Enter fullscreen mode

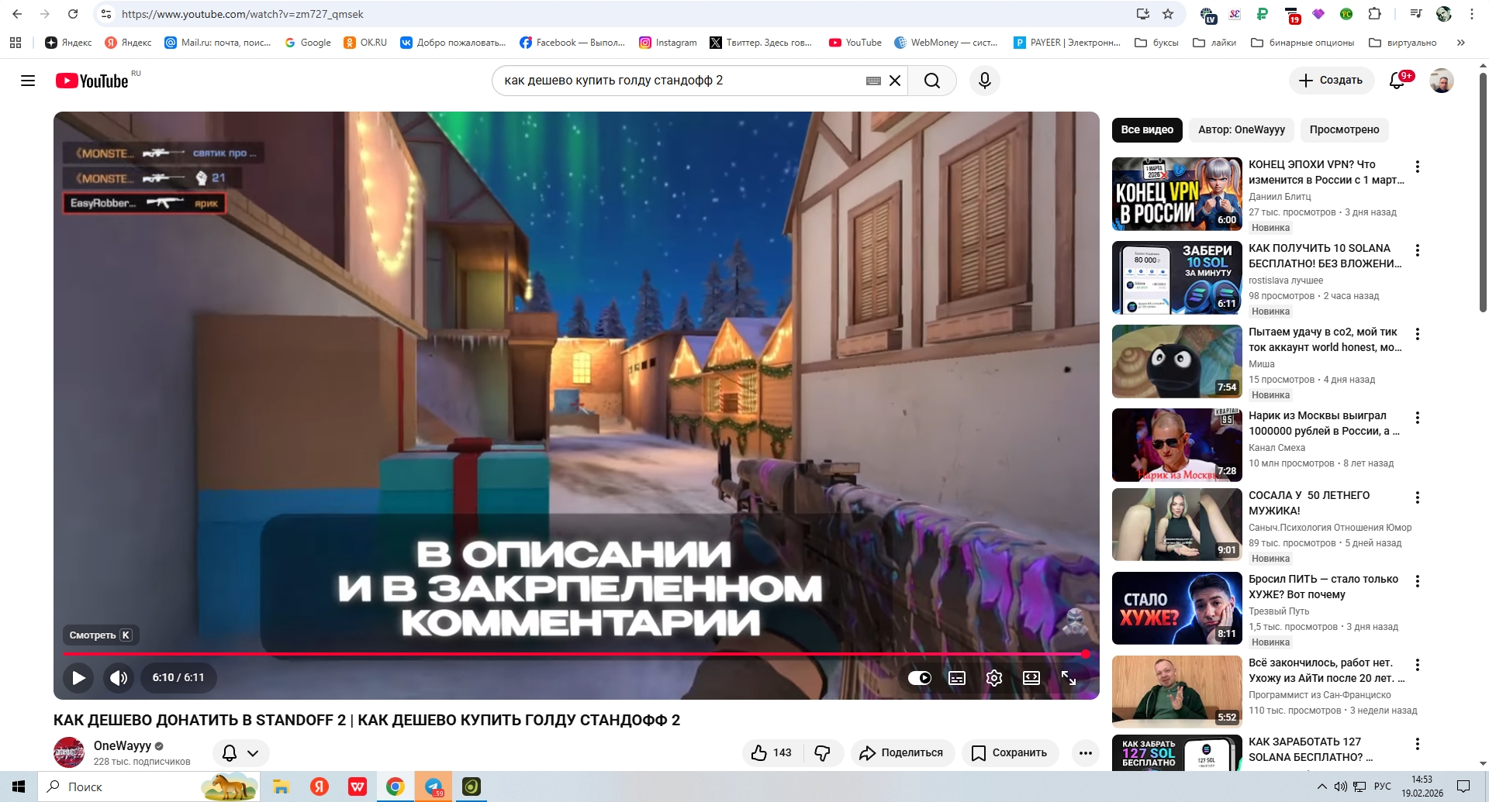[1069, 678]
